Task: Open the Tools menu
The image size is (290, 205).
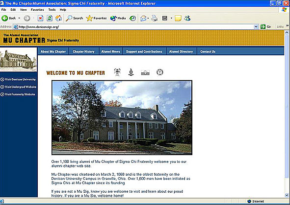Action: pyautogui.click(x=52, y=10)
